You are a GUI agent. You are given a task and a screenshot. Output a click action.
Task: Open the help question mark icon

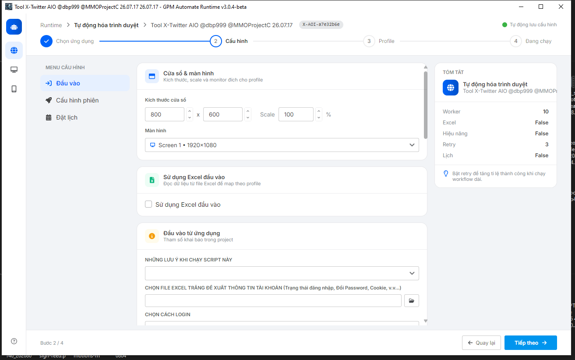14,341
